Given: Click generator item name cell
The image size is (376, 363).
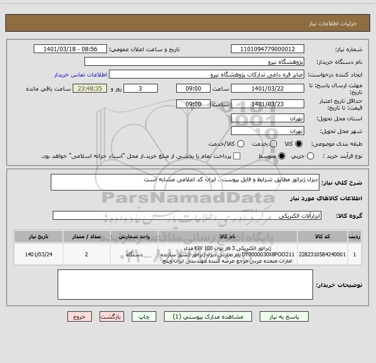Looking at the screenshot, I should click(x=228, y=254).
